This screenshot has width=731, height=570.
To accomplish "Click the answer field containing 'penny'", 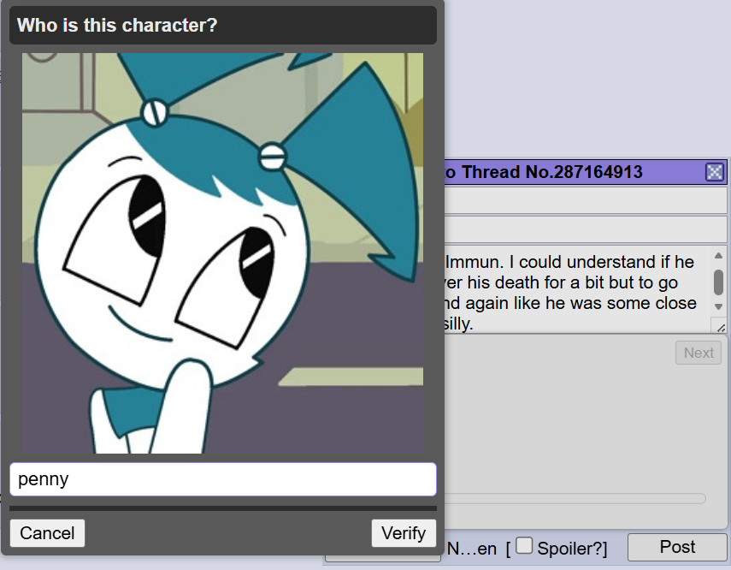I will [223, 479].
